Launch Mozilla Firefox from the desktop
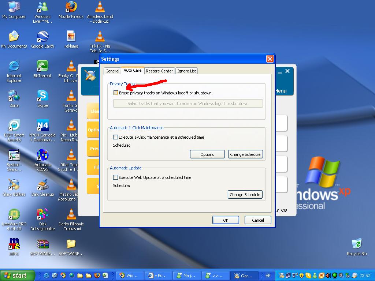Screen dimensions: 375x281 (x=71, y=7)
